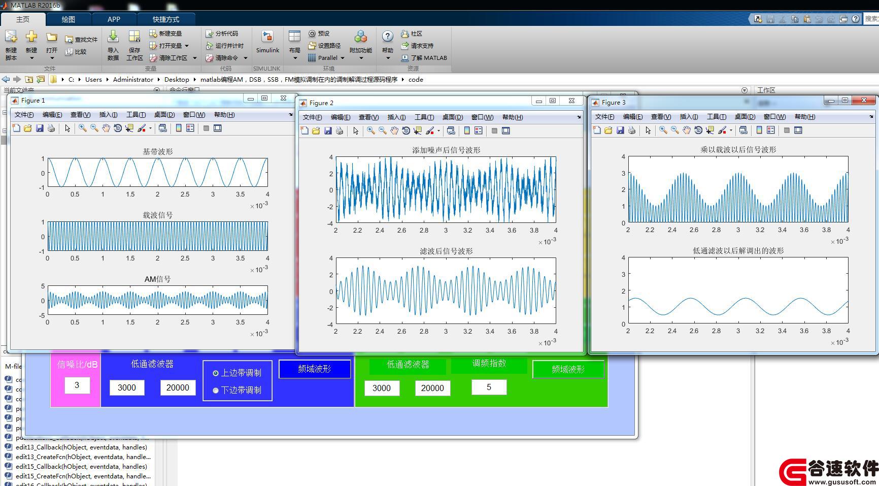Click Set Path (设置路径) icon
This screenshot has height=486, width=879.
click(x=312, y=46)
